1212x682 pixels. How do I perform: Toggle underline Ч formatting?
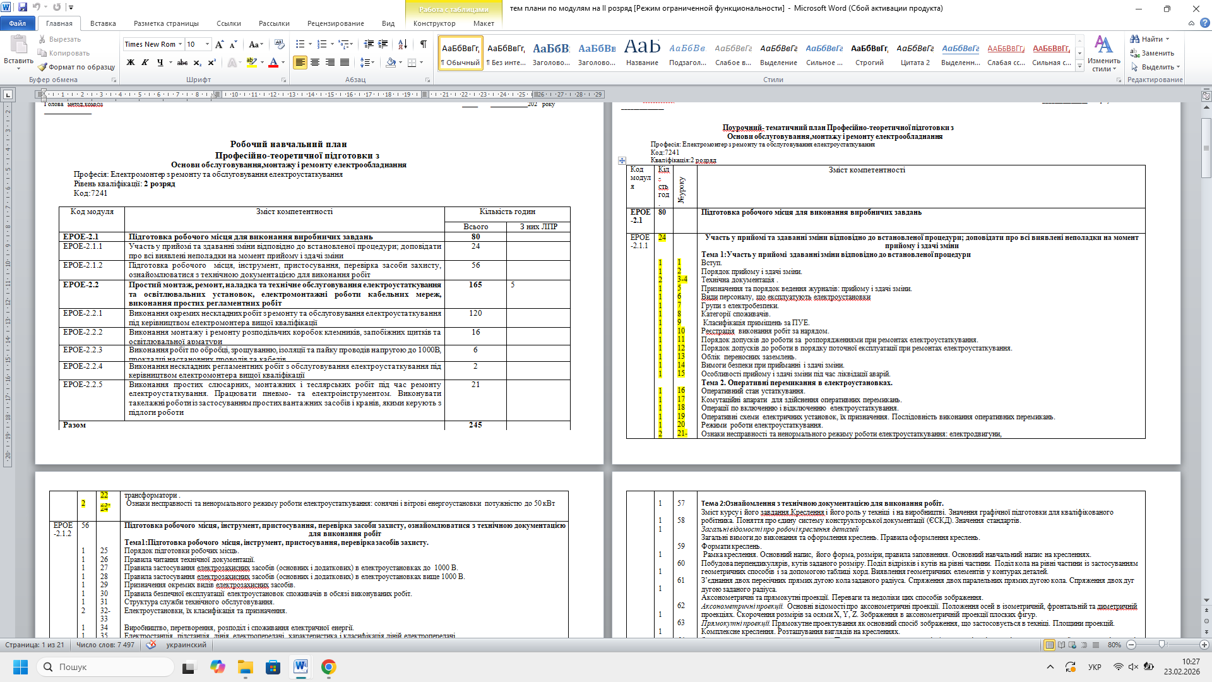[160, 63]
